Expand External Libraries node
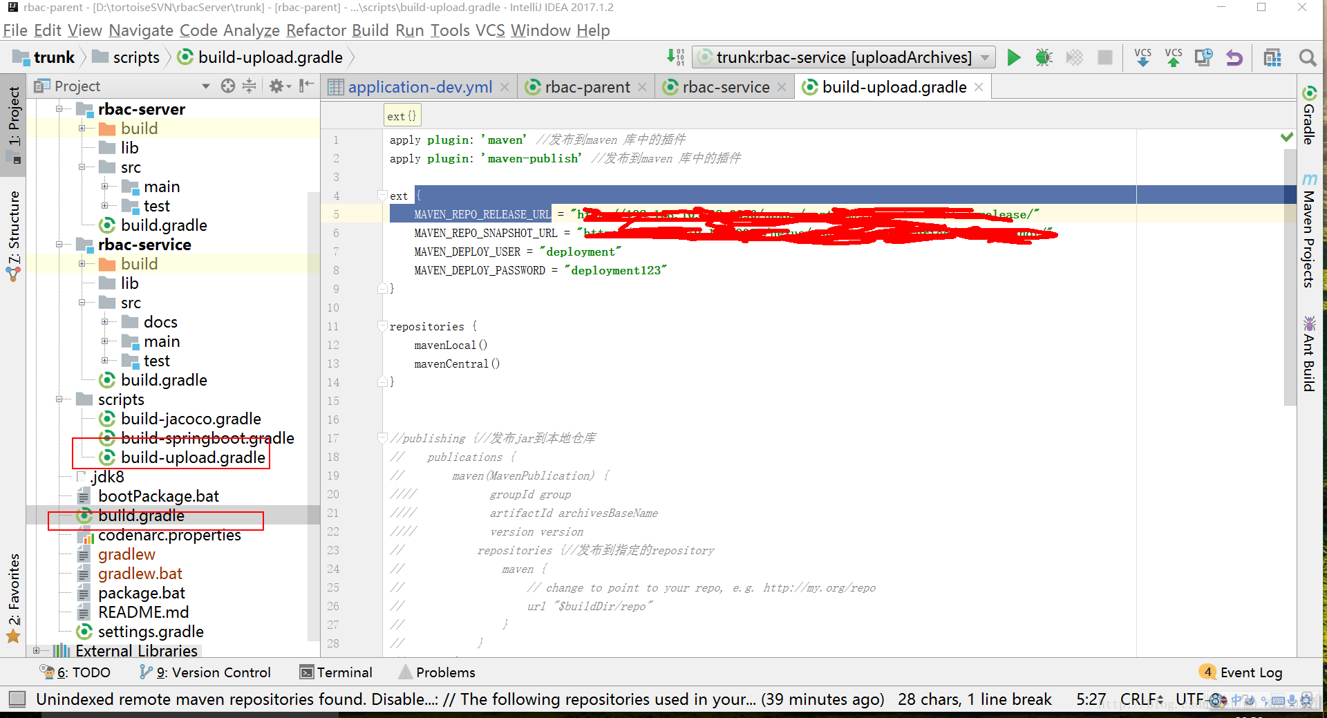 [37, 650]
